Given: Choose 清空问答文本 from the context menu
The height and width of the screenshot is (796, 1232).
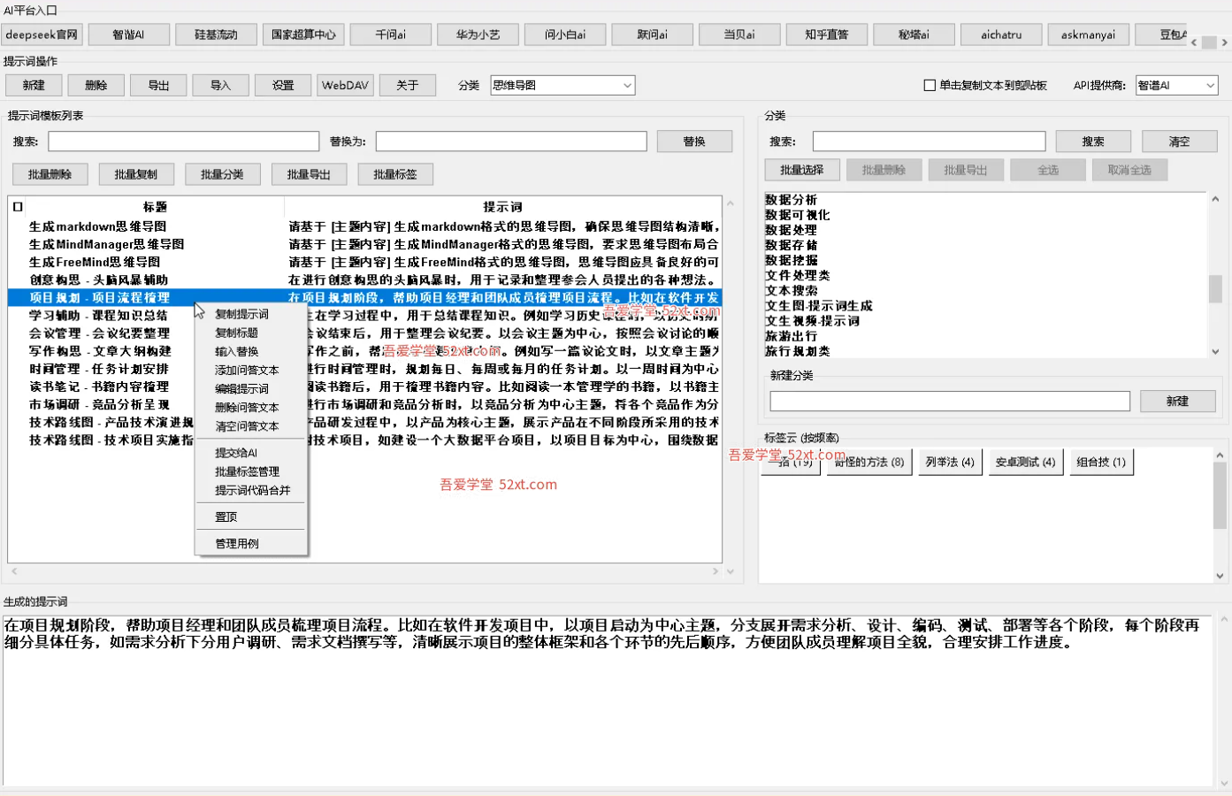Looking at the screenshot, I should 251,425.
